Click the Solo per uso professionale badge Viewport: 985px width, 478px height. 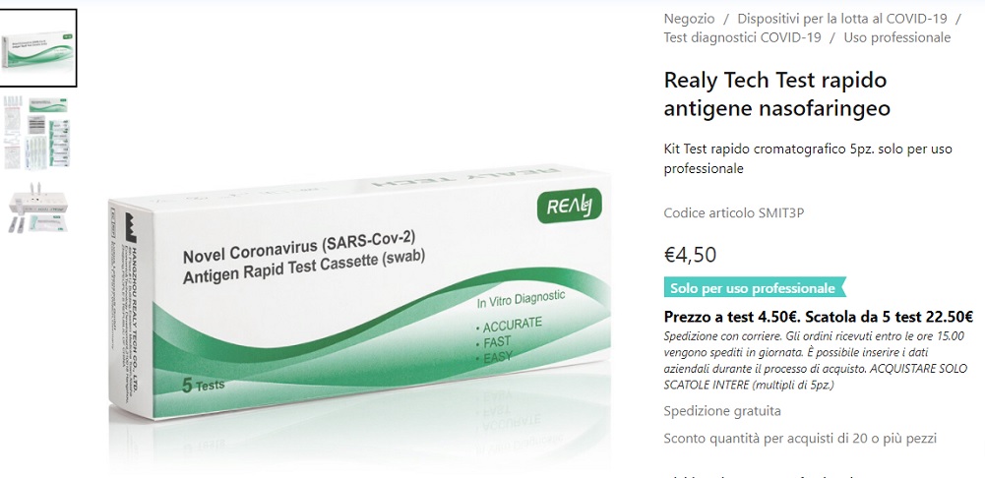754,287
